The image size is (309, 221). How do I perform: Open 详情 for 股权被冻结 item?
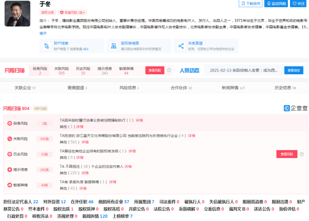pyautogui.click(x=132, y=151)
